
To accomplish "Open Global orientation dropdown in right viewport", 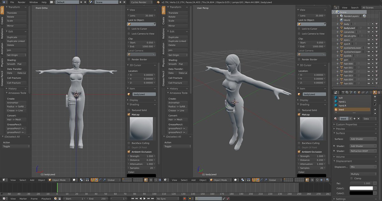I will (275, 180).
